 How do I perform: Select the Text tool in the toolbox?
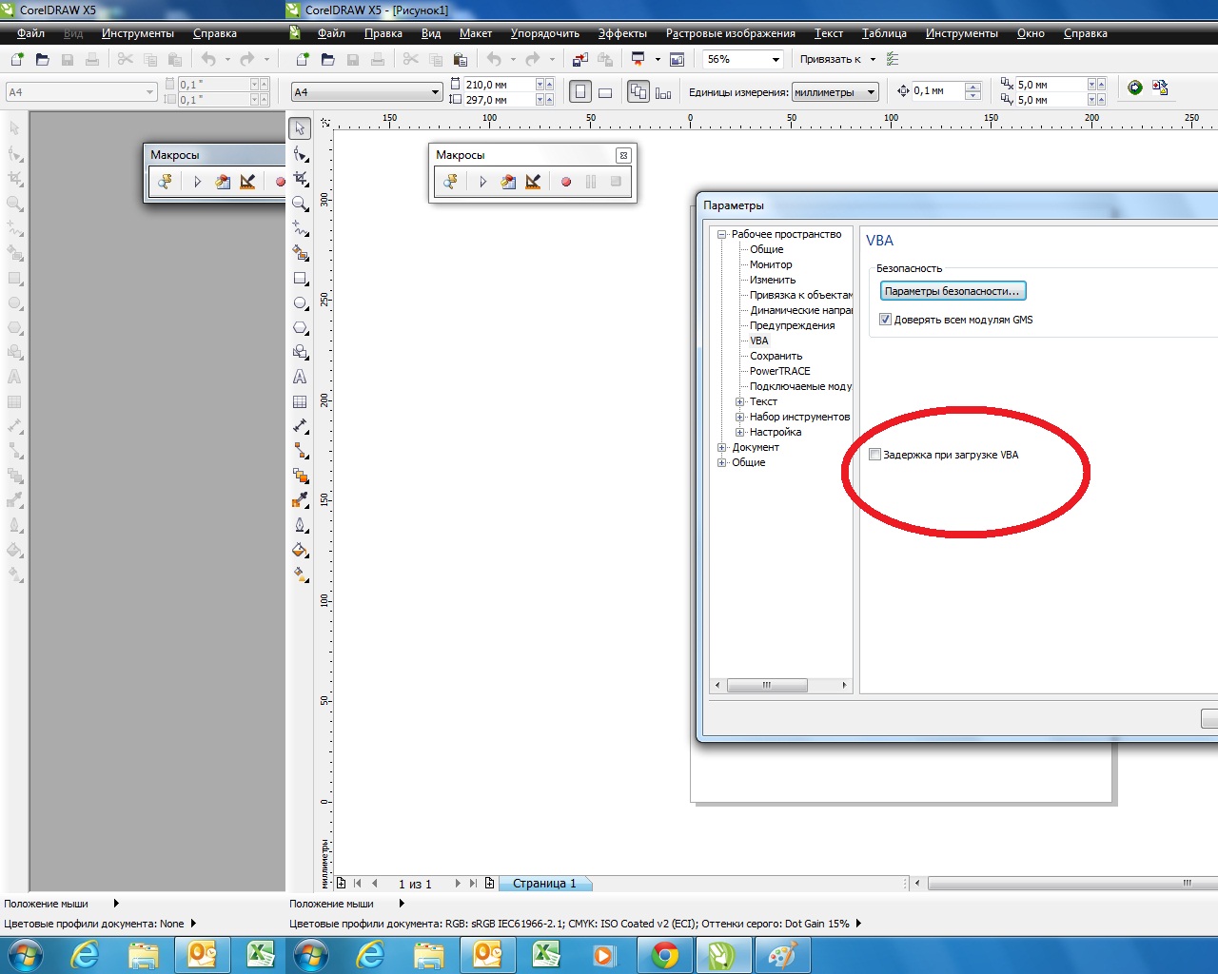300,377
